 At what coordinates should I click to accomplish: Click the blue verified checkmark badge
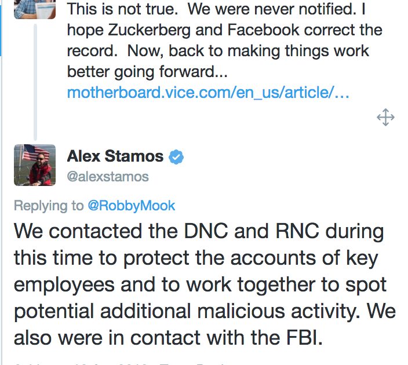(176, 157)
